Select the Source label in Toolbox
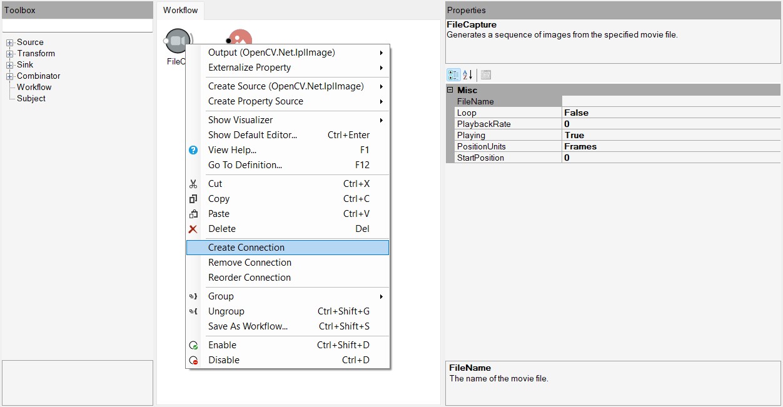Screen dimensions: 783x407 tap(30, 43)
